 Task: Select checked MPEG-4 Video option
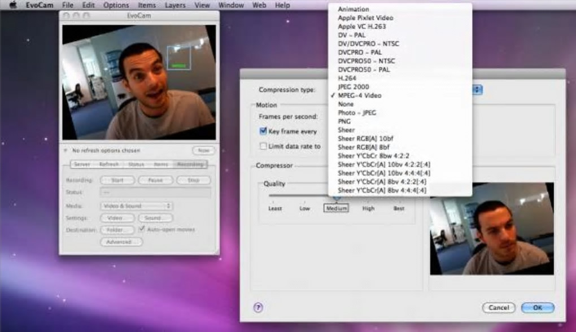tap(400, 95)
